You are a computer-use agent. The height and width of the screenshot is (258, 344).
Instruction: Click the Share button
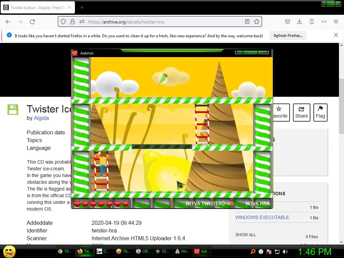[301, 113]
